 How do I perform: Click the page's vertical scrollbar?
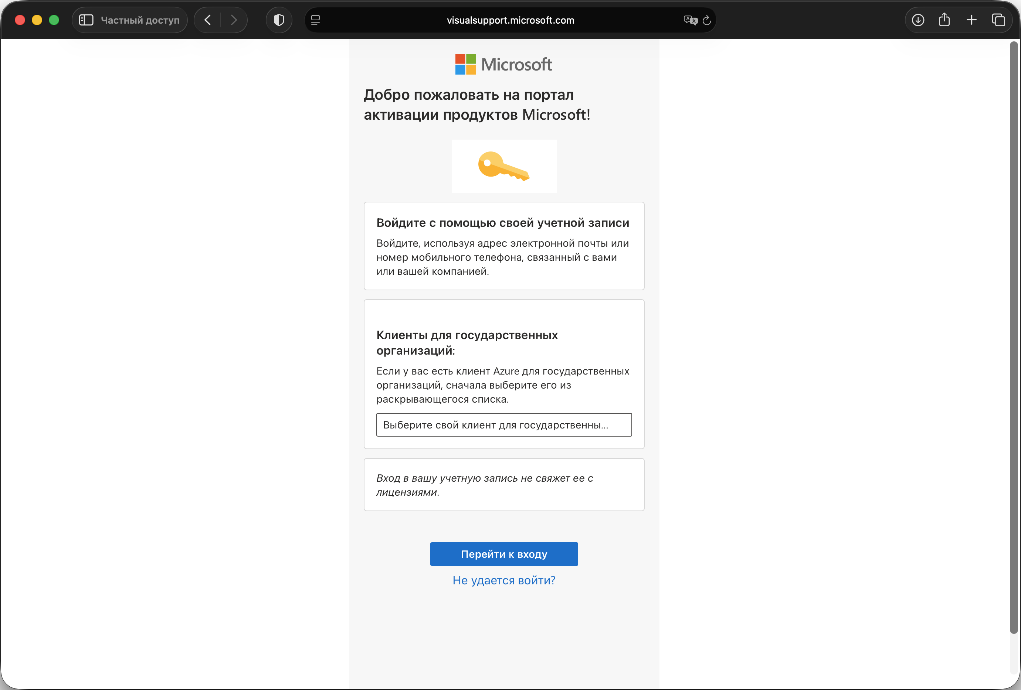click(1014, 337)
